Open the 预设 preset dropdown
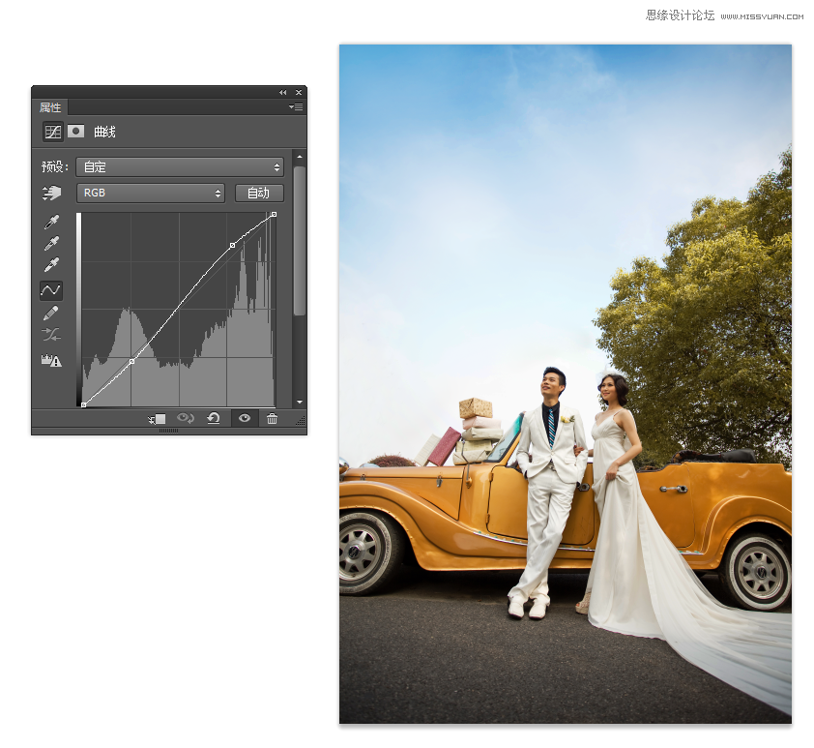Screen dimensions: 814x748 (x=180, y=166)
